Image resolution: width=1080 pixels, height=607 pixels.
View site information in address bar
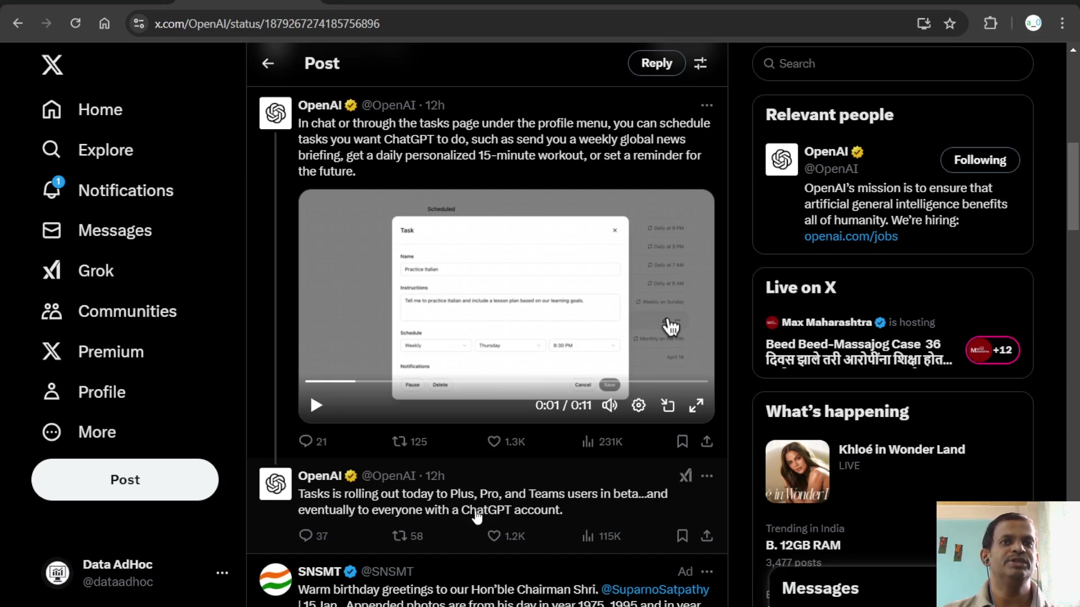coord(139,24)
